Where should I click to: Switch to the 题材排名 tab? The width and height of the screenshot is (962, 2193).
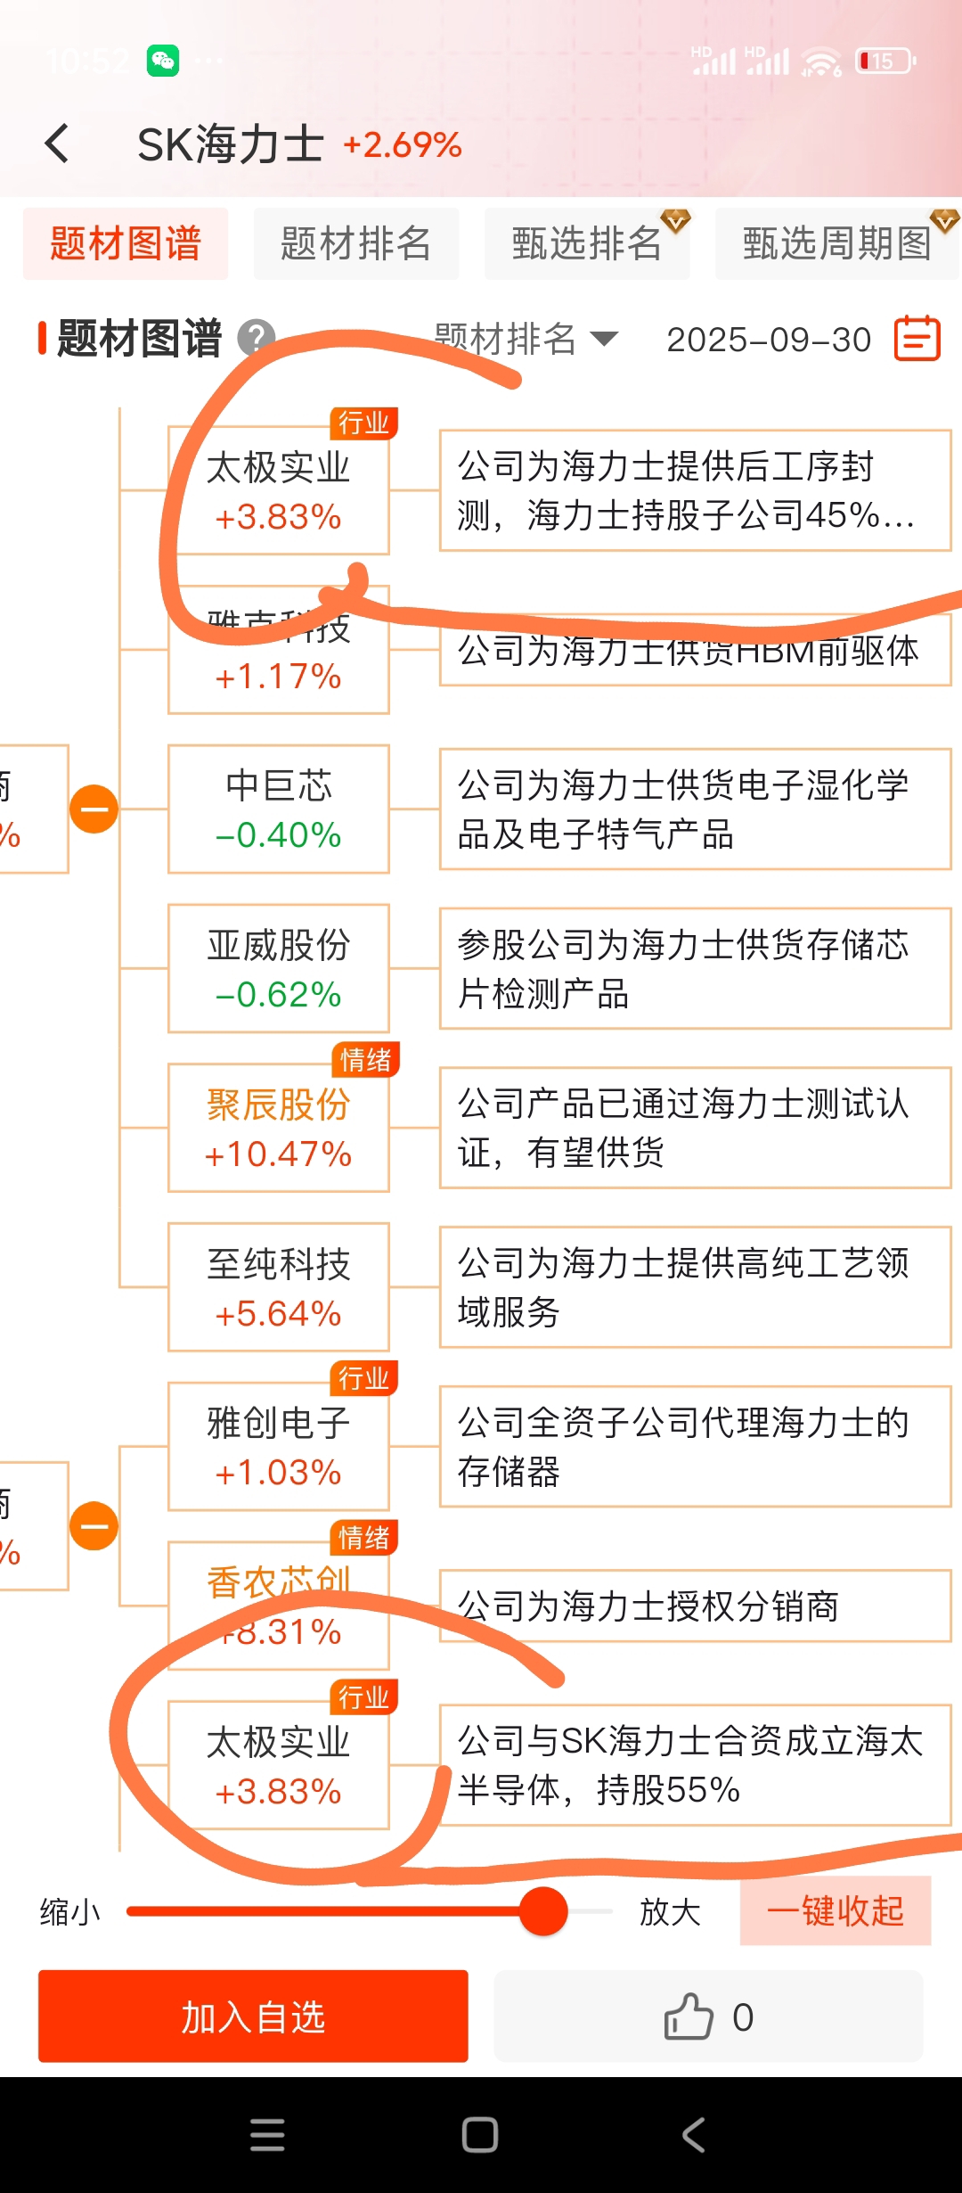coord(355,243)
